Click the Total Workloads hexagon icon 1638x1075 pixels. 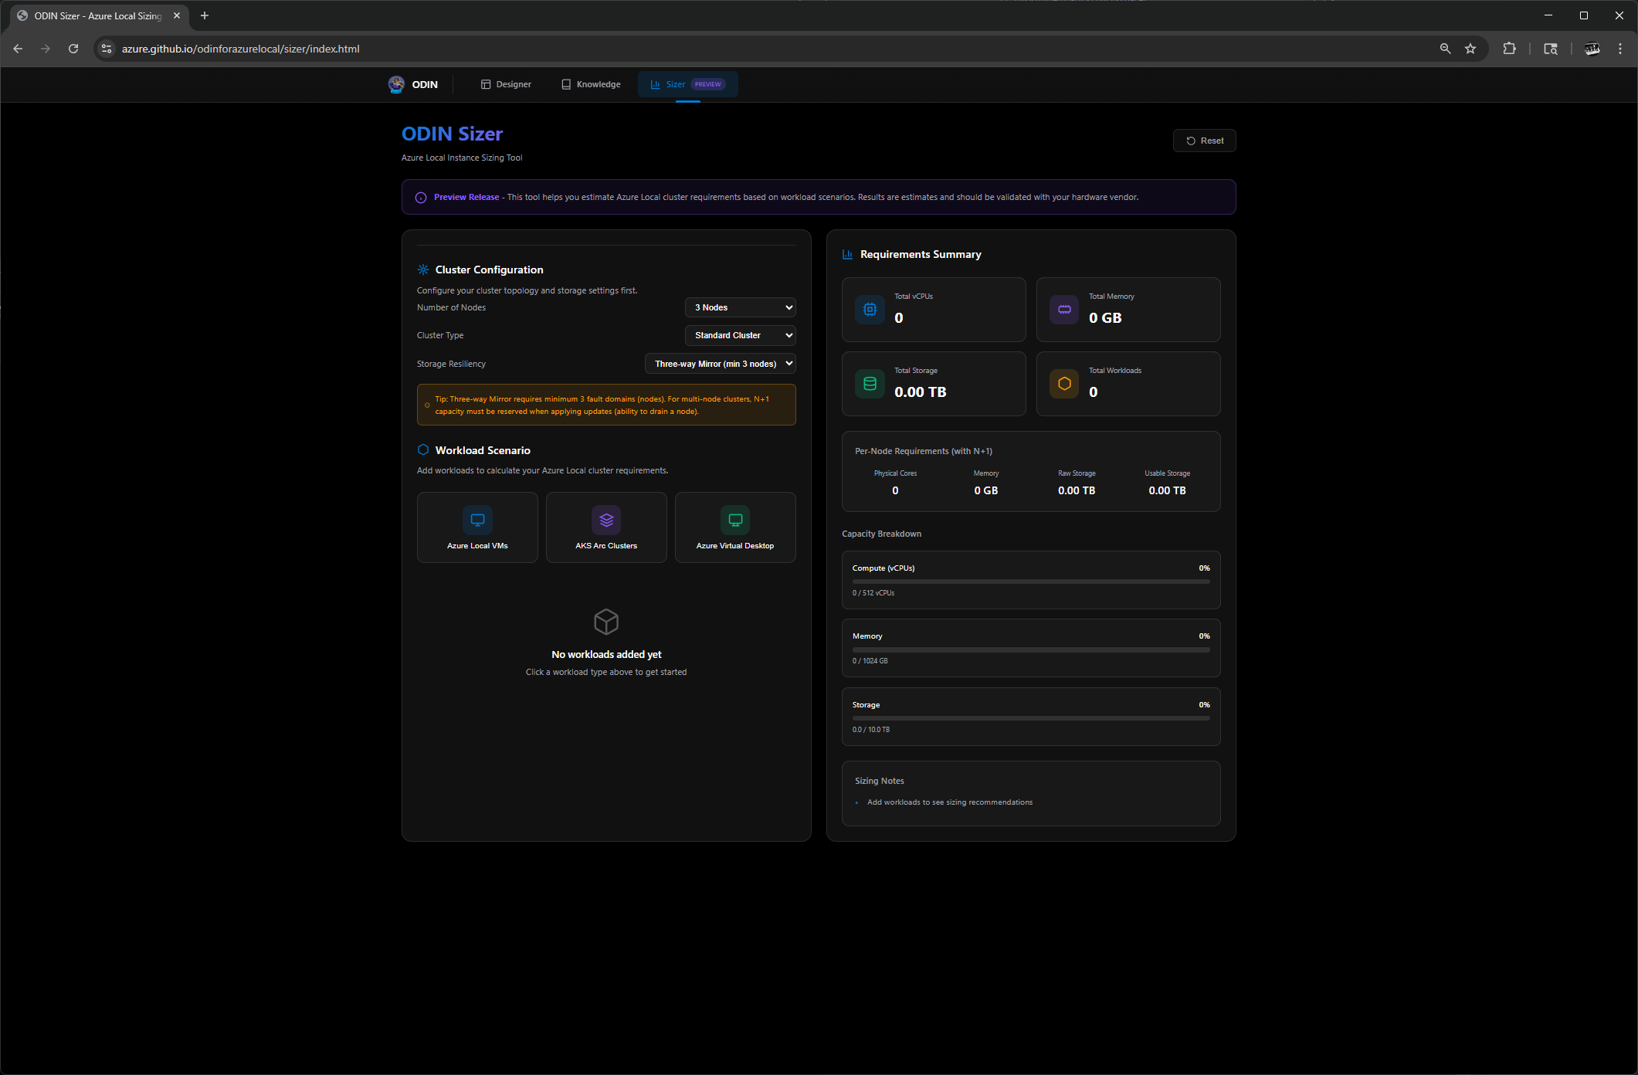1064,384
